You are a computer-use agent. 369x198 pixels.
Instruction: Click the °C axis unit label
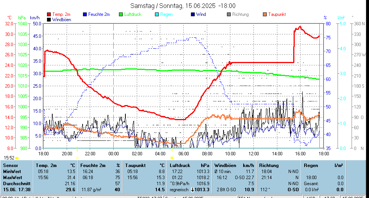click(x=9, y=18)
